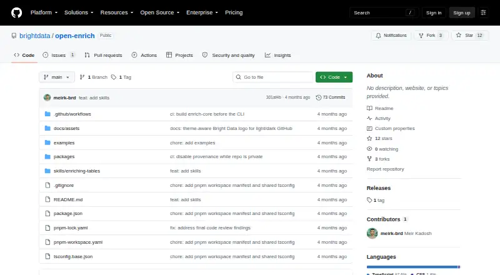
Task: Click the eye icon beside 0 watching
Action: [369, 149]
